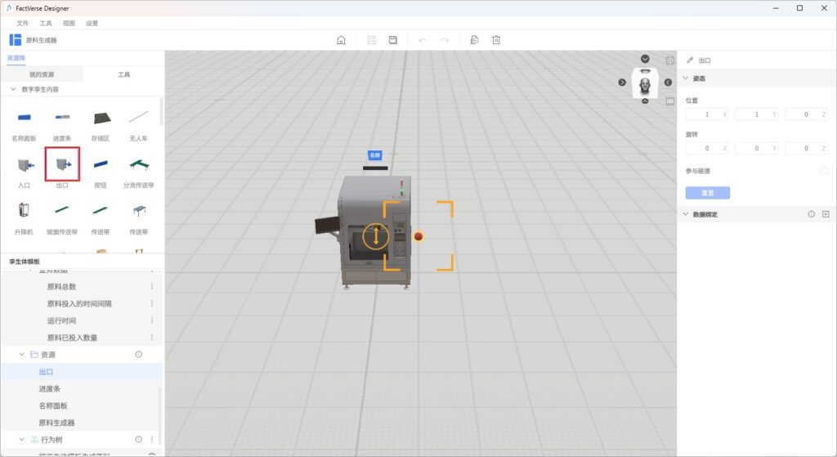
Task: Click the Home icon in top toolbar
Action: click(341, 40)
